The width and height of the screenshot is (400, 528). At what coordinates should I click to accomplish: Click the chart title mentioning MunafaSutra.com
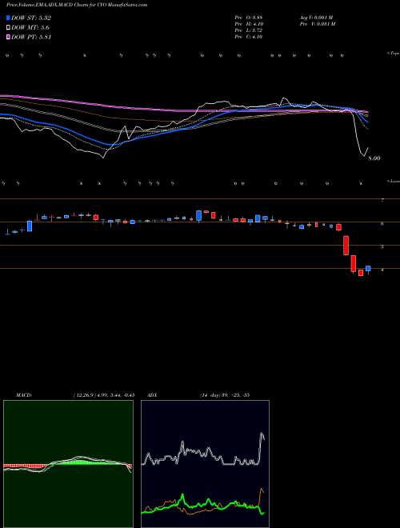click(x=77, y=5)
